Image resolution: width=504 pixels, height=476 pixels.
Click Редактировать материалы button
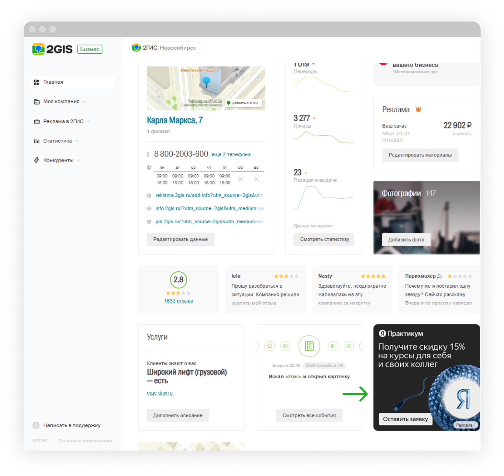(x=420, y=155)
